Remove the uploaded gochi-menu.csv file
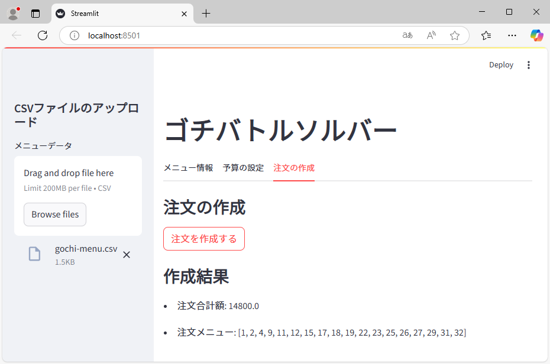This screenshot has height=364, width=550. point(127,255)
